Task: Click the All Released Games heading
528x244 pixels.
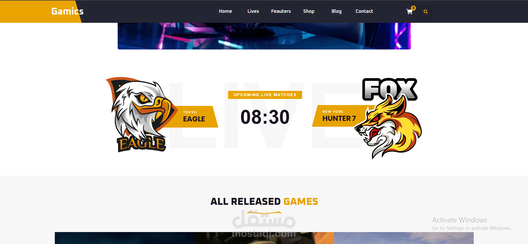Action: click(x=264, y=201)
